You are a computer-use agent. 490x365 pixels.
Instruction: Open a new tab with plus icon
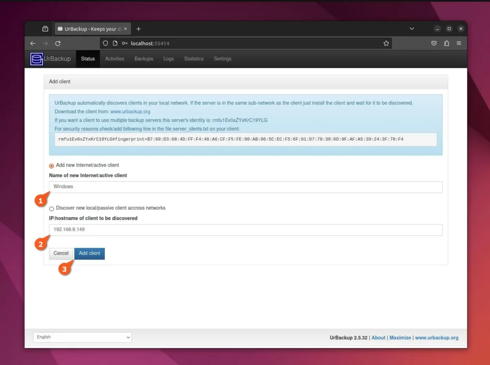tap(138, 29)
